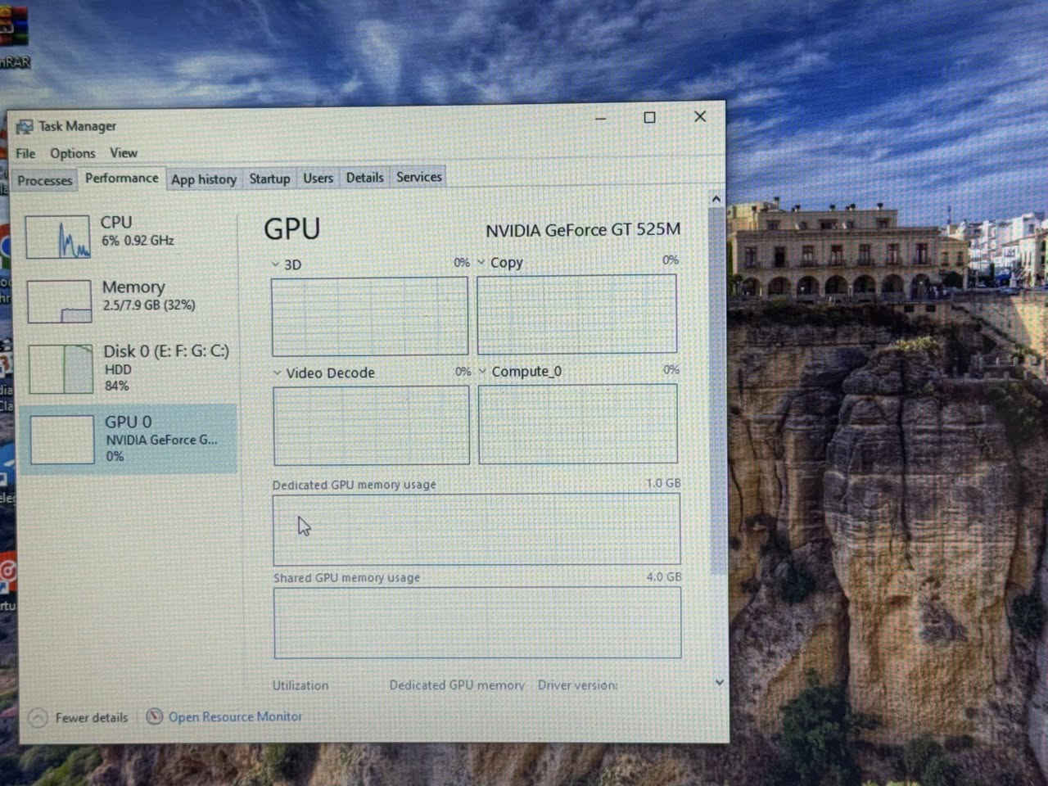This screenshot has width=1048, height=786.
Task: Open the Options menu
Action: (x=72, y=153)
